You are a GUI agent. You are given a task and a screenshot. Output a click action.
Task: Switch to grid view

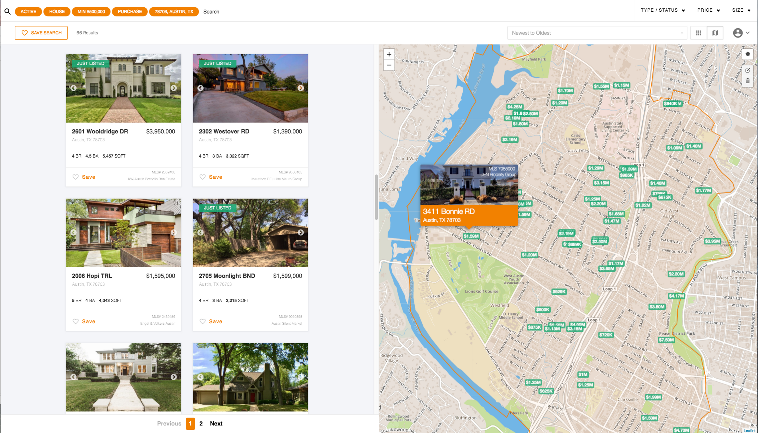[x=698, y=33]
